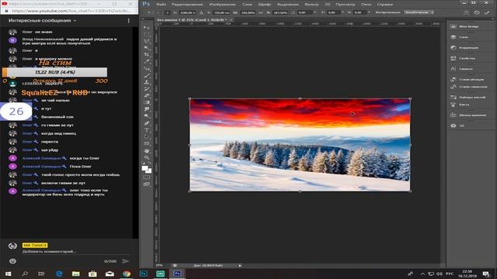This screenshot has width=497, height=279.
Task: Open the Стили абзацев panel
Action: (467, 79)
